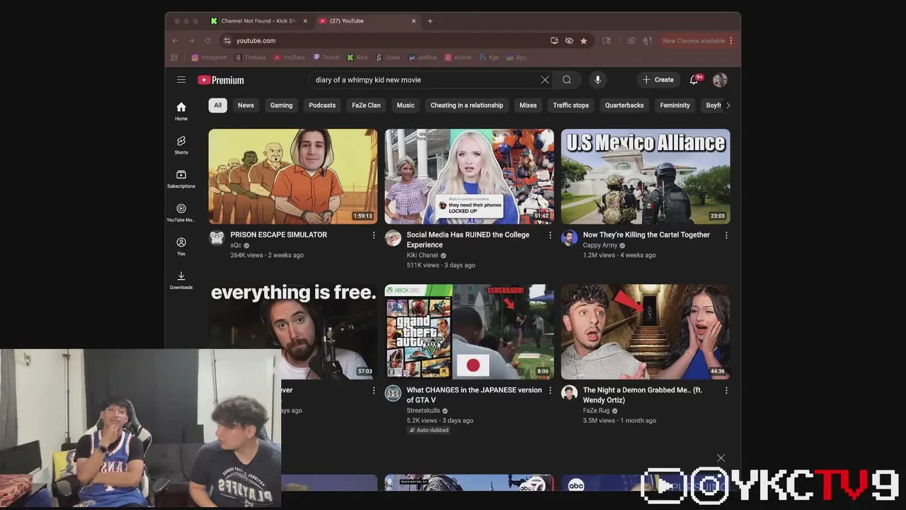Open the JetBlue bookmark

tap(422, 57)
